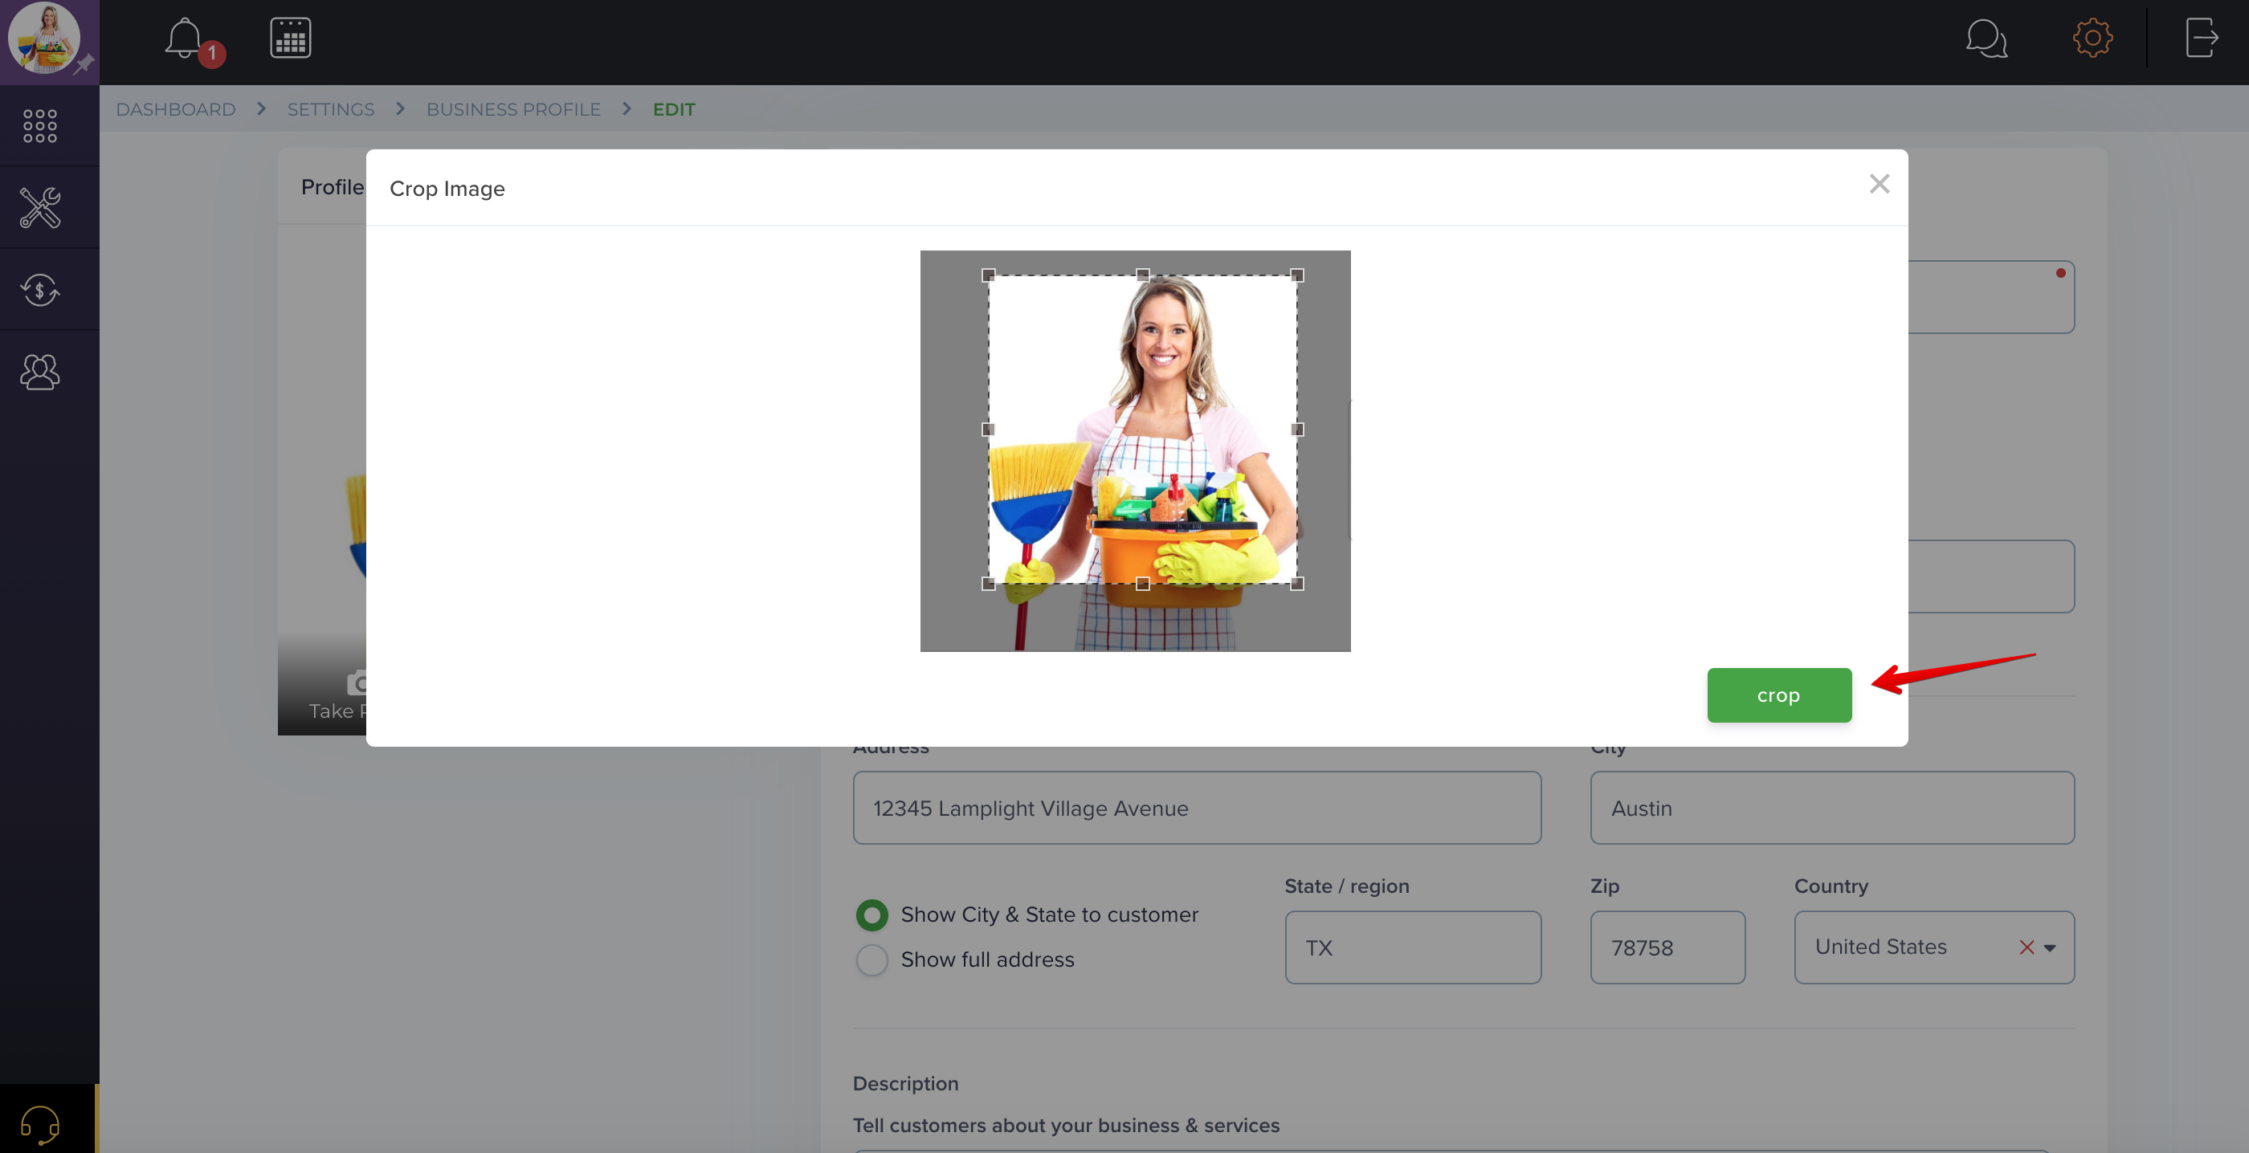Image resolution: width=2249 pixels, height=1153 pixels.
Task: Open the payments dollar sidebar icon
Action: (x=40, y=290)
